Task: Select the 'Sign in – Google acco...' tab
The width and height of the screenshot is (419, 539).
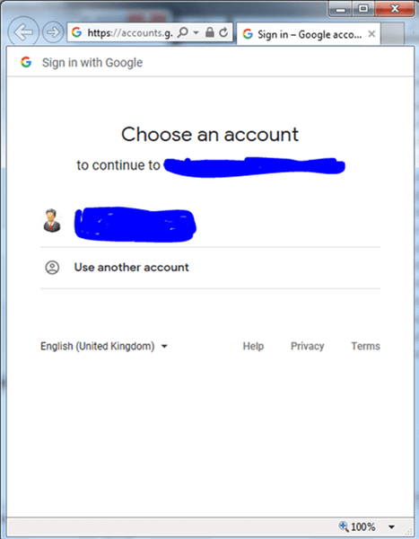Action: point(308,34)
